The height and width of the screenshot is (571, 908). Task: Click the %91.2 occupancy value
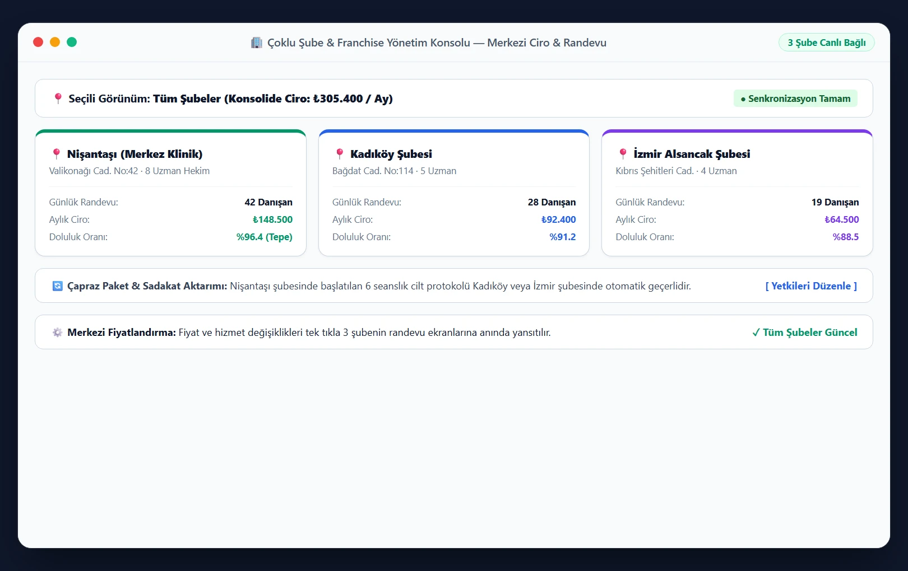[x=563, y=237]
